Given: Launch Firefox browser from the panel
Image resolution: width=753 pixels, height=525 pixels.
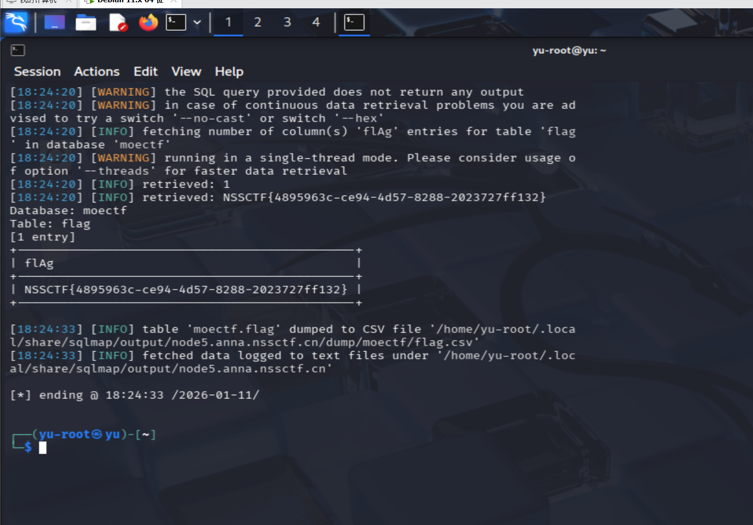Looking at the screenshot, I should point(148,22).
